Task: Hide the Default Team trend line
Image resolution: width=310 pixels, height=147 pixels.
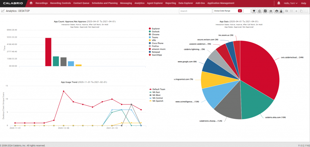Action: click(x=159, y=89)
